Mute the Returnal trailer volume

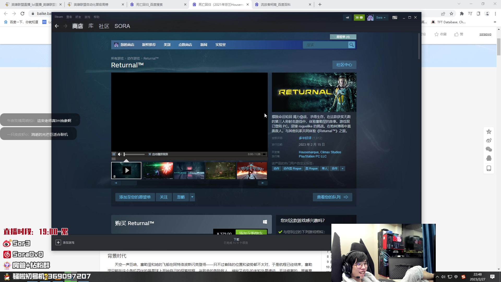coord(120,154)
